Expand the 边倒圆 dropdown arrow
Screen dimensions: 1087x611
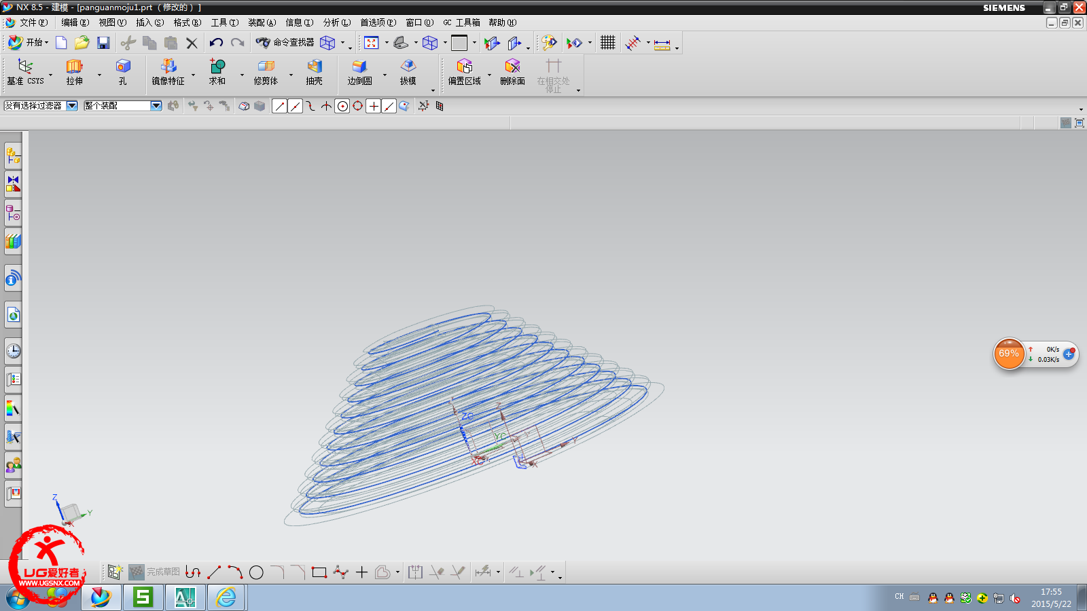385,75
